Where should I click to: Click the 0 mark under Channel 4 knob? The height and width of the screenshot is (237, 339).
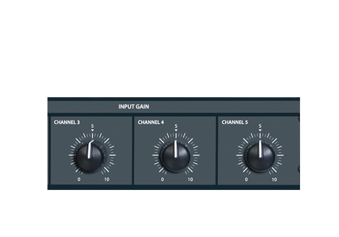pos(162,179)
